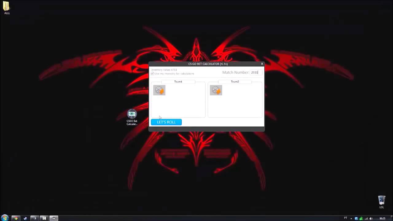Viewport: 393px width, 221px height.
Task: Click the CSGO Bet Calculator taskbar button
Action: coord(54,218)
